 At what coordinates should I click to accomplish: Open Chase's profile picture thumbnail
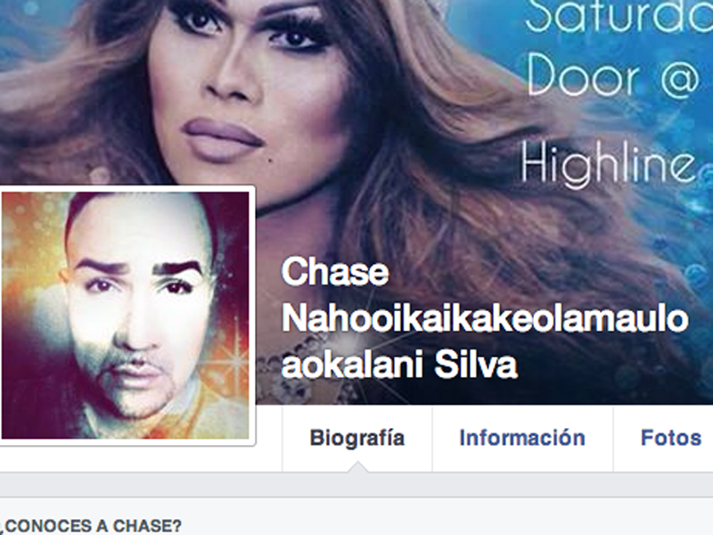point(125,315)
